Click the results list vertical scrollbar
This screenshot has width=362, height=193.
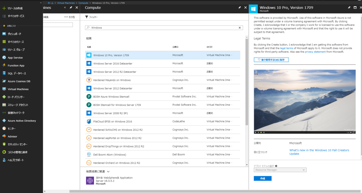click(x=246, y=82)
